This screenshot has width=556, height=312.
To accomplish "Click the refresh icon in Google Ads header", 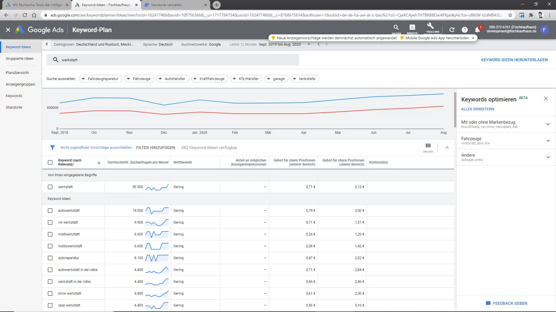I will click(x=452, y=30).
